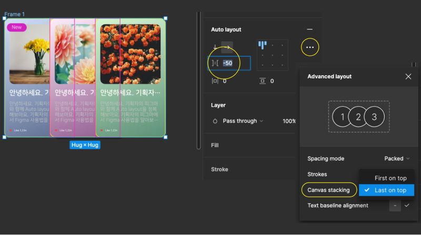The height and width of the screenshot is (235, 421).
Task: Click the spacing between items icon
Action: [x=215, y=63]
